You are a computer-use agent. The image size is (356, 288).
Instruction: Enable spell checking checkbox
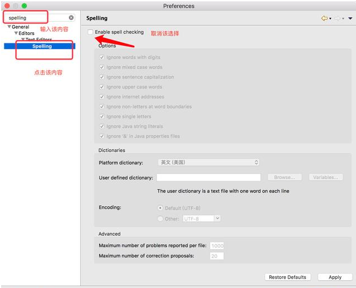(91, 32)
